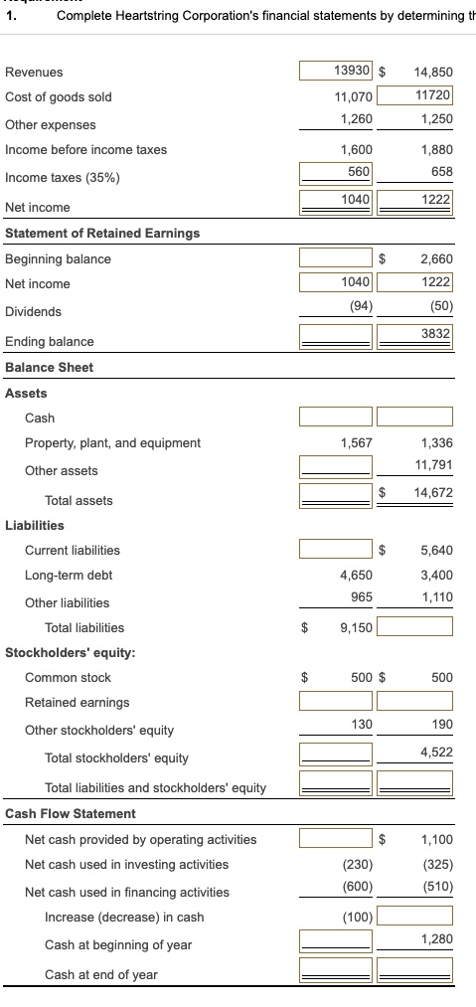Click the Income taxes field containing 560
476x1007 pixels.
(336, 172)
